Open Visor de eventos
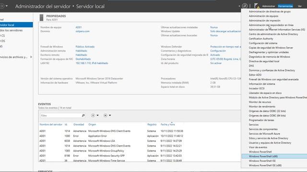This screenshot has width=307, height=172. coord(258,147)
